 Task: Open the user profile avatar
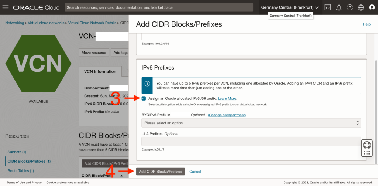[x=372, y=7]
